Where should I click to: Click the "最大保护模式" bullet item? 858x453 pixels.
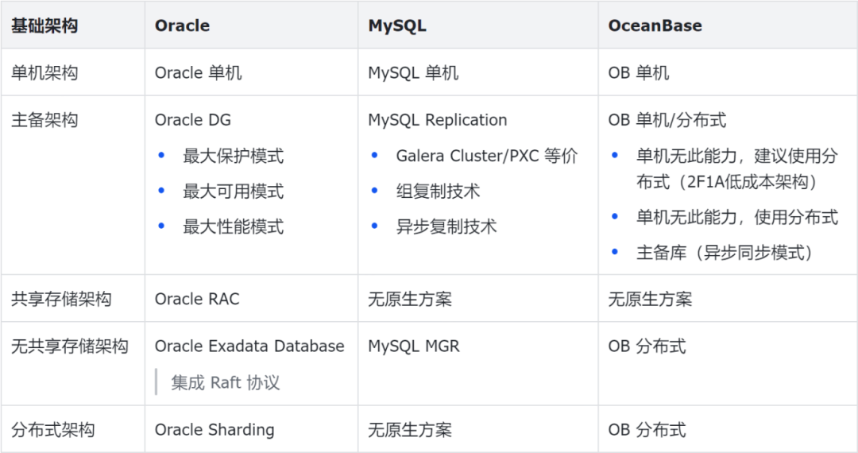(x=233, y=156)
